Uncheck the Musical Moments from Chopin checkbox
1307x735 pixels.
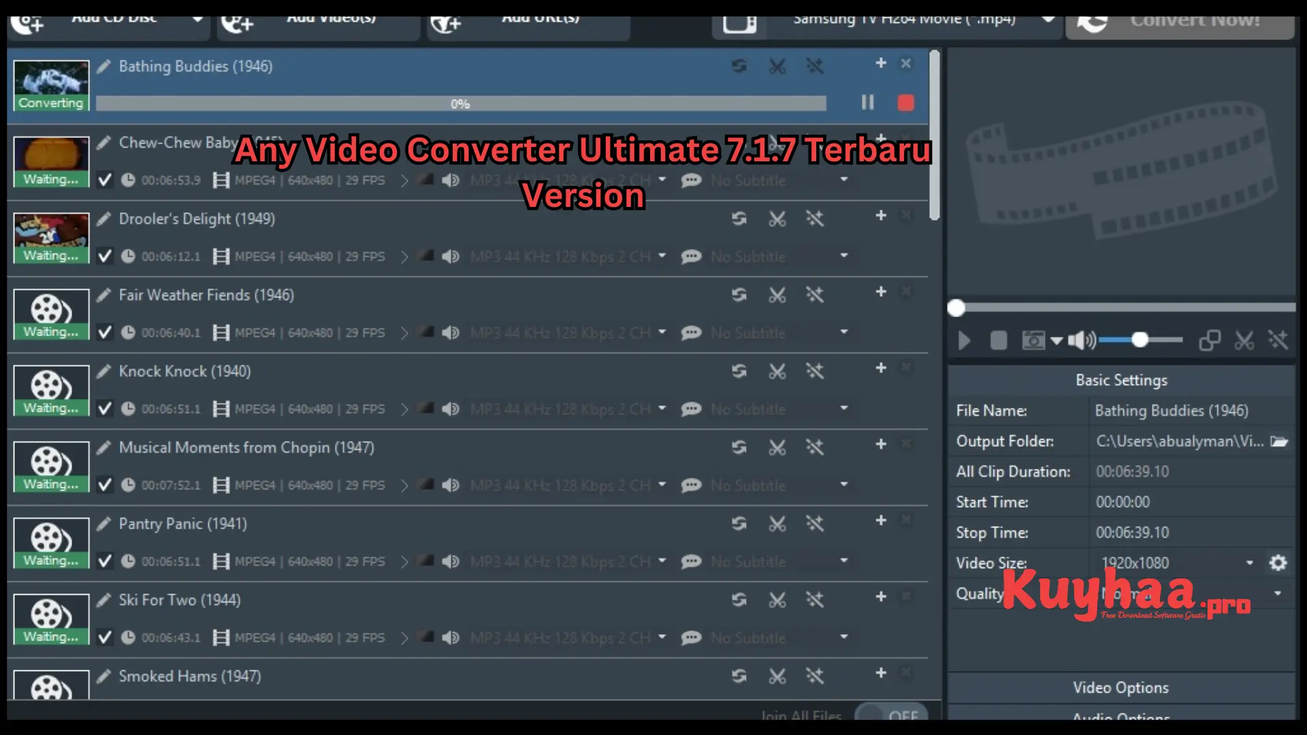(105, 485)
